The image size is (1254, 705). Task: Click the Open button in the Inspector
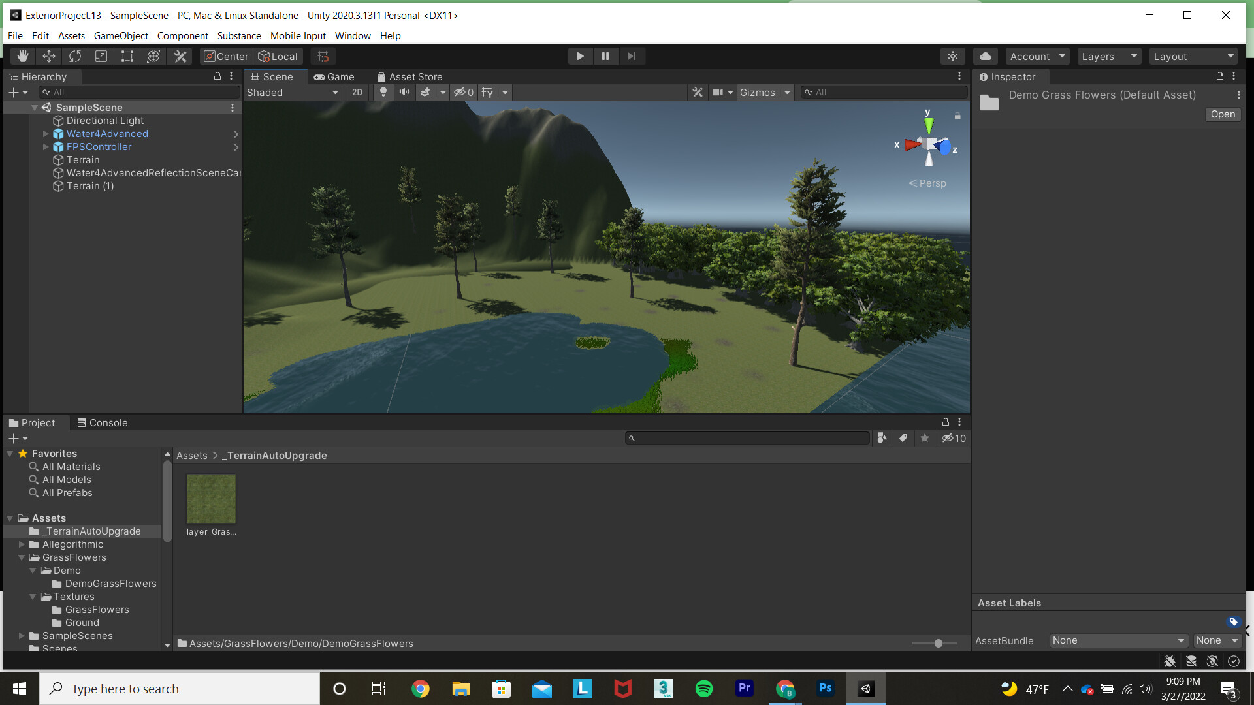1222,114
